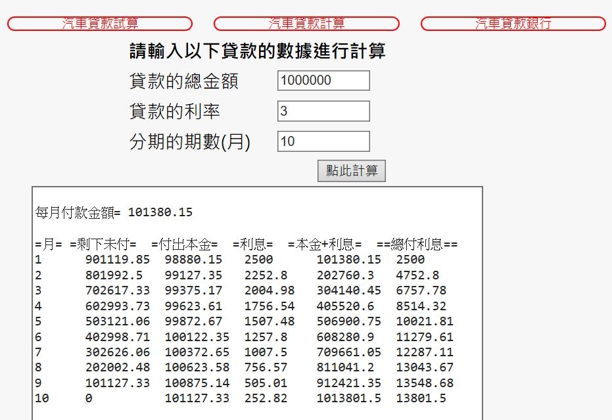Click the =剩下未付= column header
The image size is (612, 420).
click(103, 245)
